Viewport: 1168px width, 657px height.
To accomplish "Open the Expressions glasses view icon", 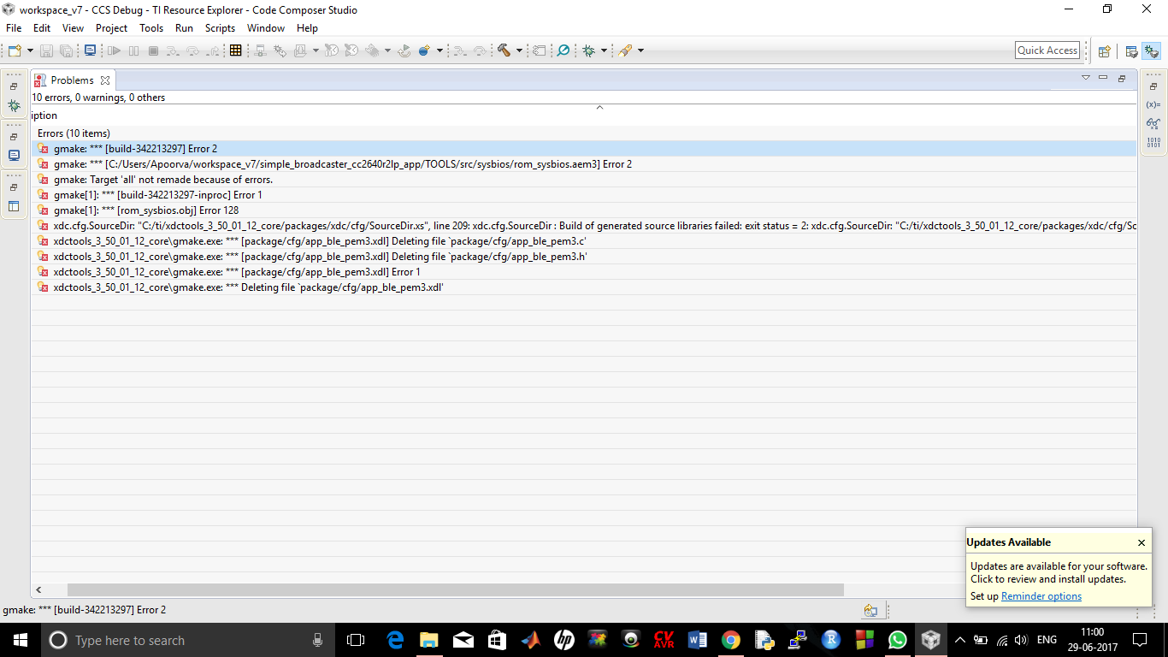I will [1153, 123].
